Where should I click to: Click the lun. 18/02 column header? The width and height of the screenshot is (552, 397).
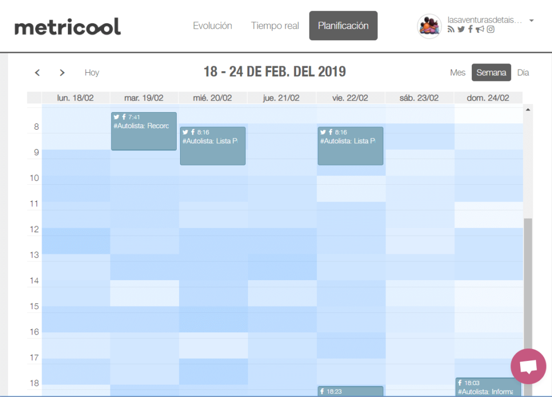tap(75, 97)
